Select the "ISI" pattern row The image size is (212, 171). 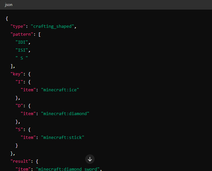point(23,50)
